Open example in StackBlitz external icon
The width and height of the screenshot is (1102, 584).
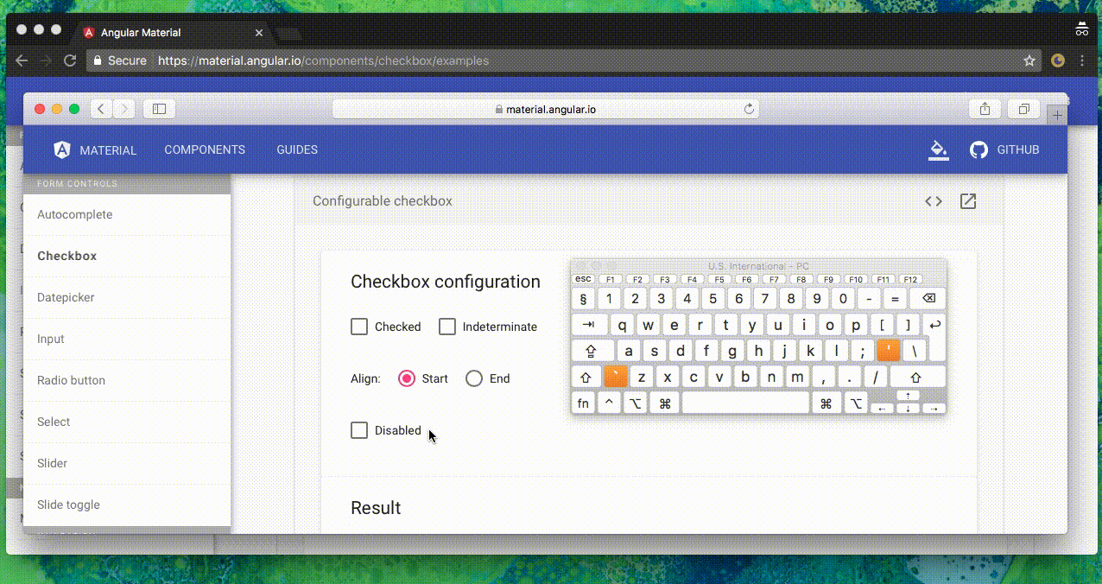(968, 201)
